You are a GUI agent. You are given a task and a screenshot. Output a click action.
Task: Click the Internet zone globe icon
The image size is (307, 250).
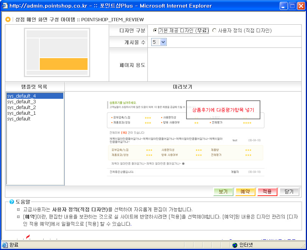(235, 245)
